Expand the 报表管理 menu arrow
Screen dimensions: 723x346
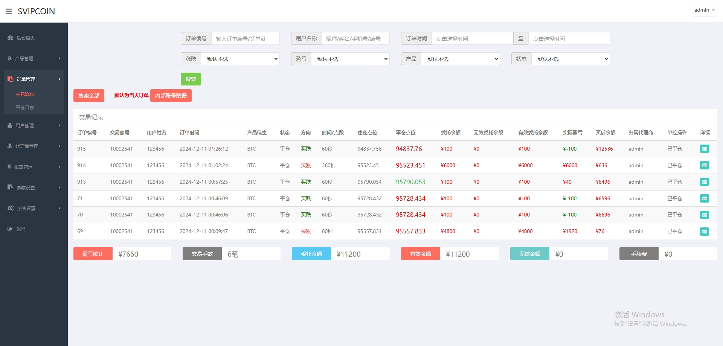pos(59,167)
